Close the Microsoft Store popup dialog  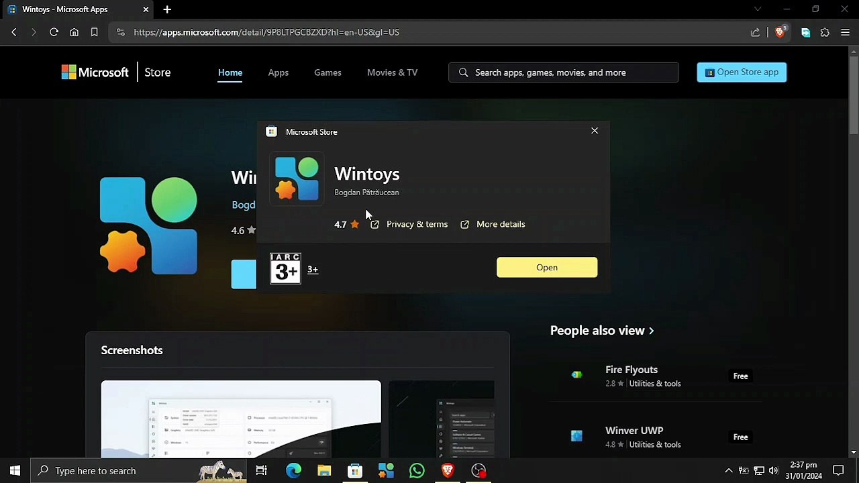click(x=595, y=131)
